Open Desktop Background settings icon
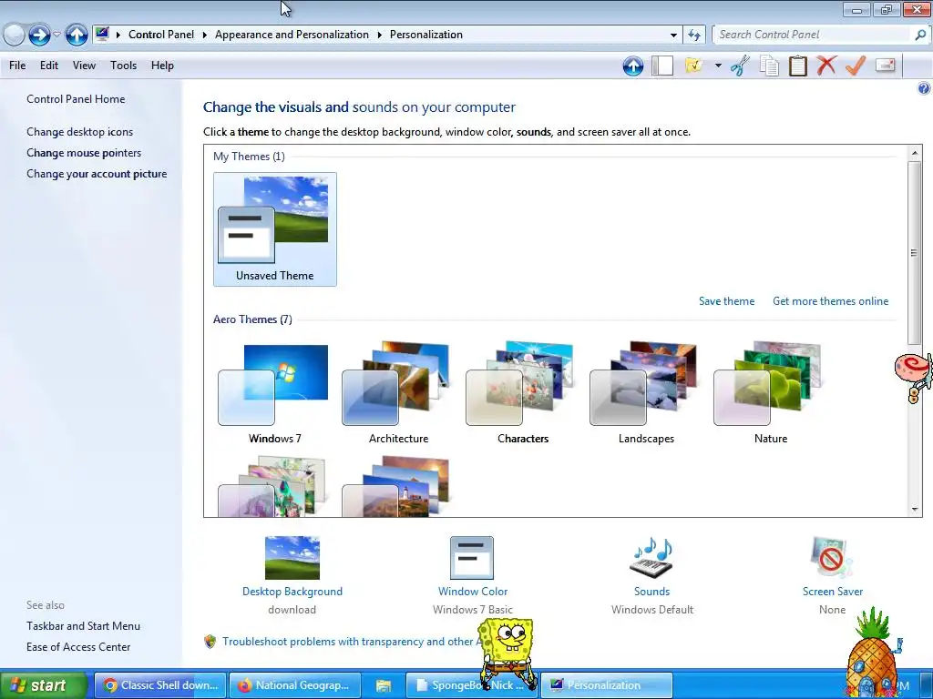 tap(292, 558)
